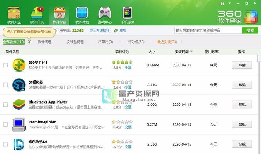Screen dimensions: 261x154
Task: Click the 191.64M size value
Action: tap(152, 65)
